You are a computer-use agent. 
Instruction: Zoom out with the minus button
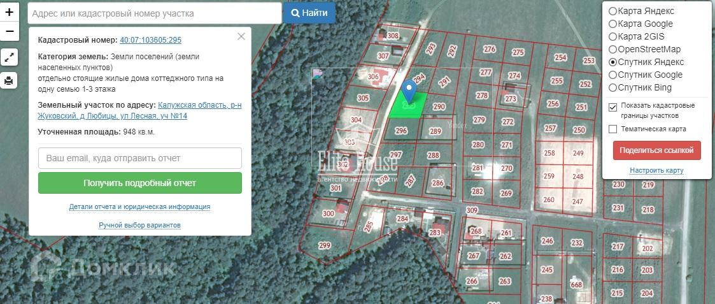(10, 32)
